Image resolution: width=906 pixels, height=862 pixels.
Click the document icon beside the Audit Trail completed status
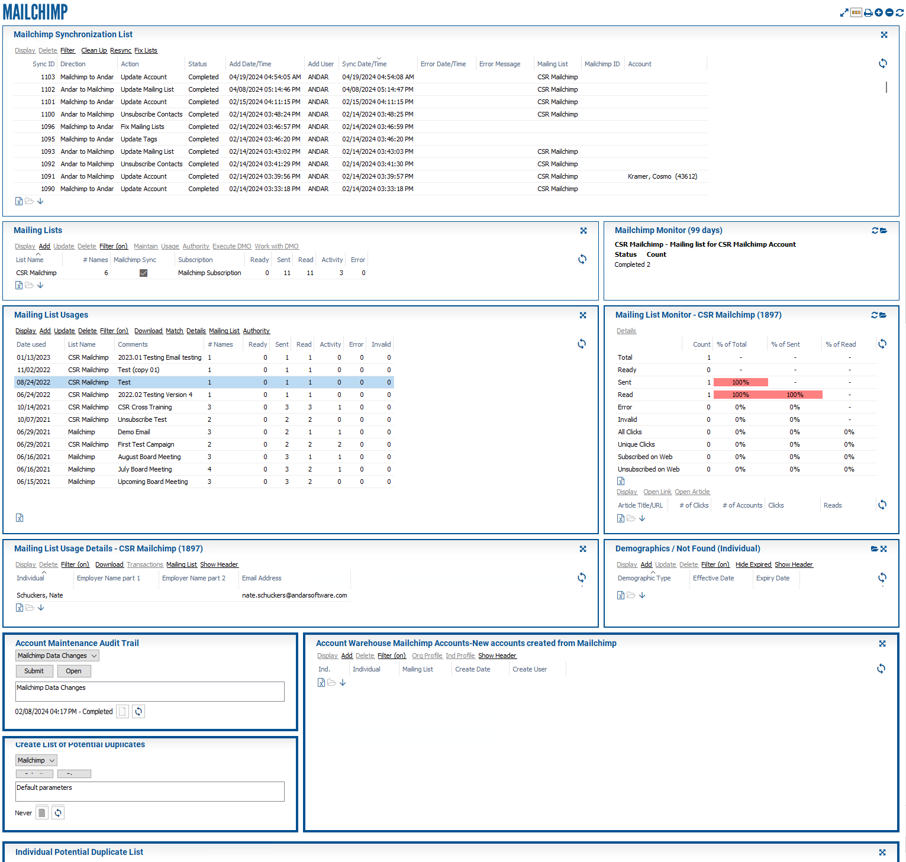(x=122, y=712)
